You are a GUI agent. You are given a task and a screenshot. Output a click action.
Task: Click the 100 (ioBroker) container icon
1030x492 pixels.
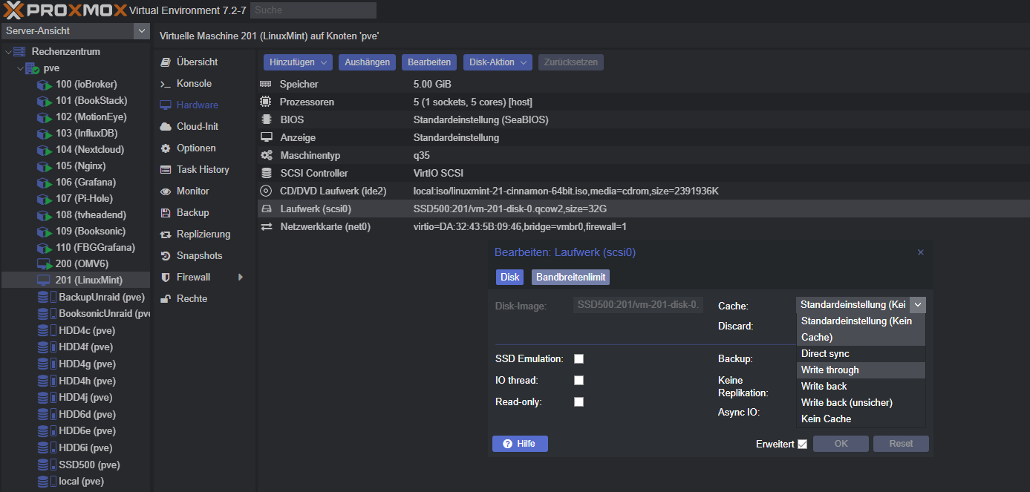pyautogui.click(x=45, y=85)
